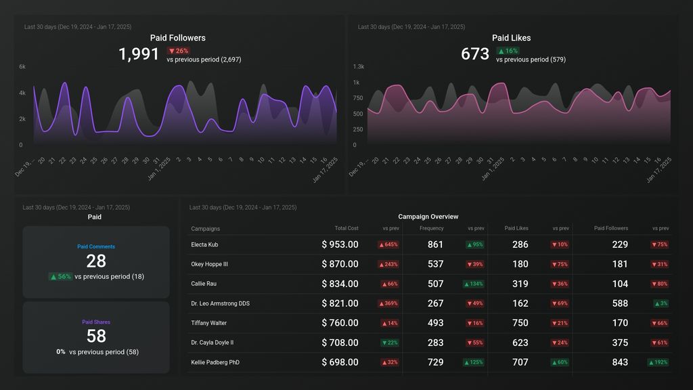
Task: Select the Paid Comments card value 28
Action: pyautogui.click(x=96, y=261)
